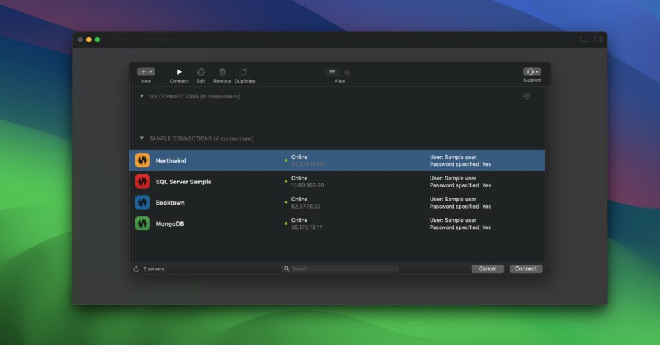Screen dimensions: 660x345
Task: Click SQL Server Sample's online status dot
Action: click(286, 182)
